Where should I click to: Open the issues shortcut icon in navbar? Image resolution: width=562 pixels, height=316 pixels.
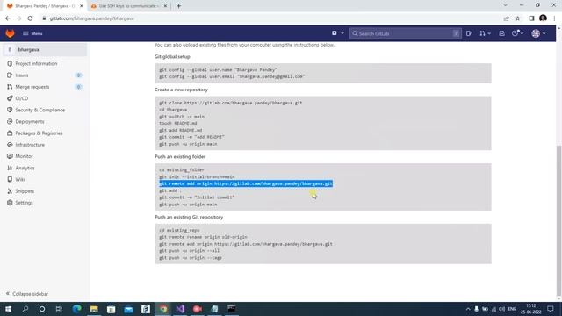[469, 33]
